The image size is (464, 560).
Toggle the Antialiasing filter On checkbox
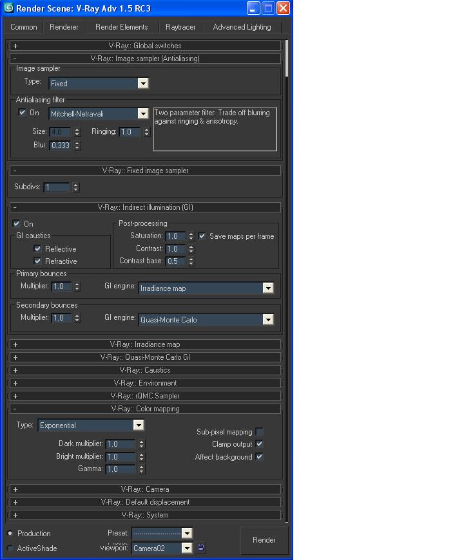22,113
